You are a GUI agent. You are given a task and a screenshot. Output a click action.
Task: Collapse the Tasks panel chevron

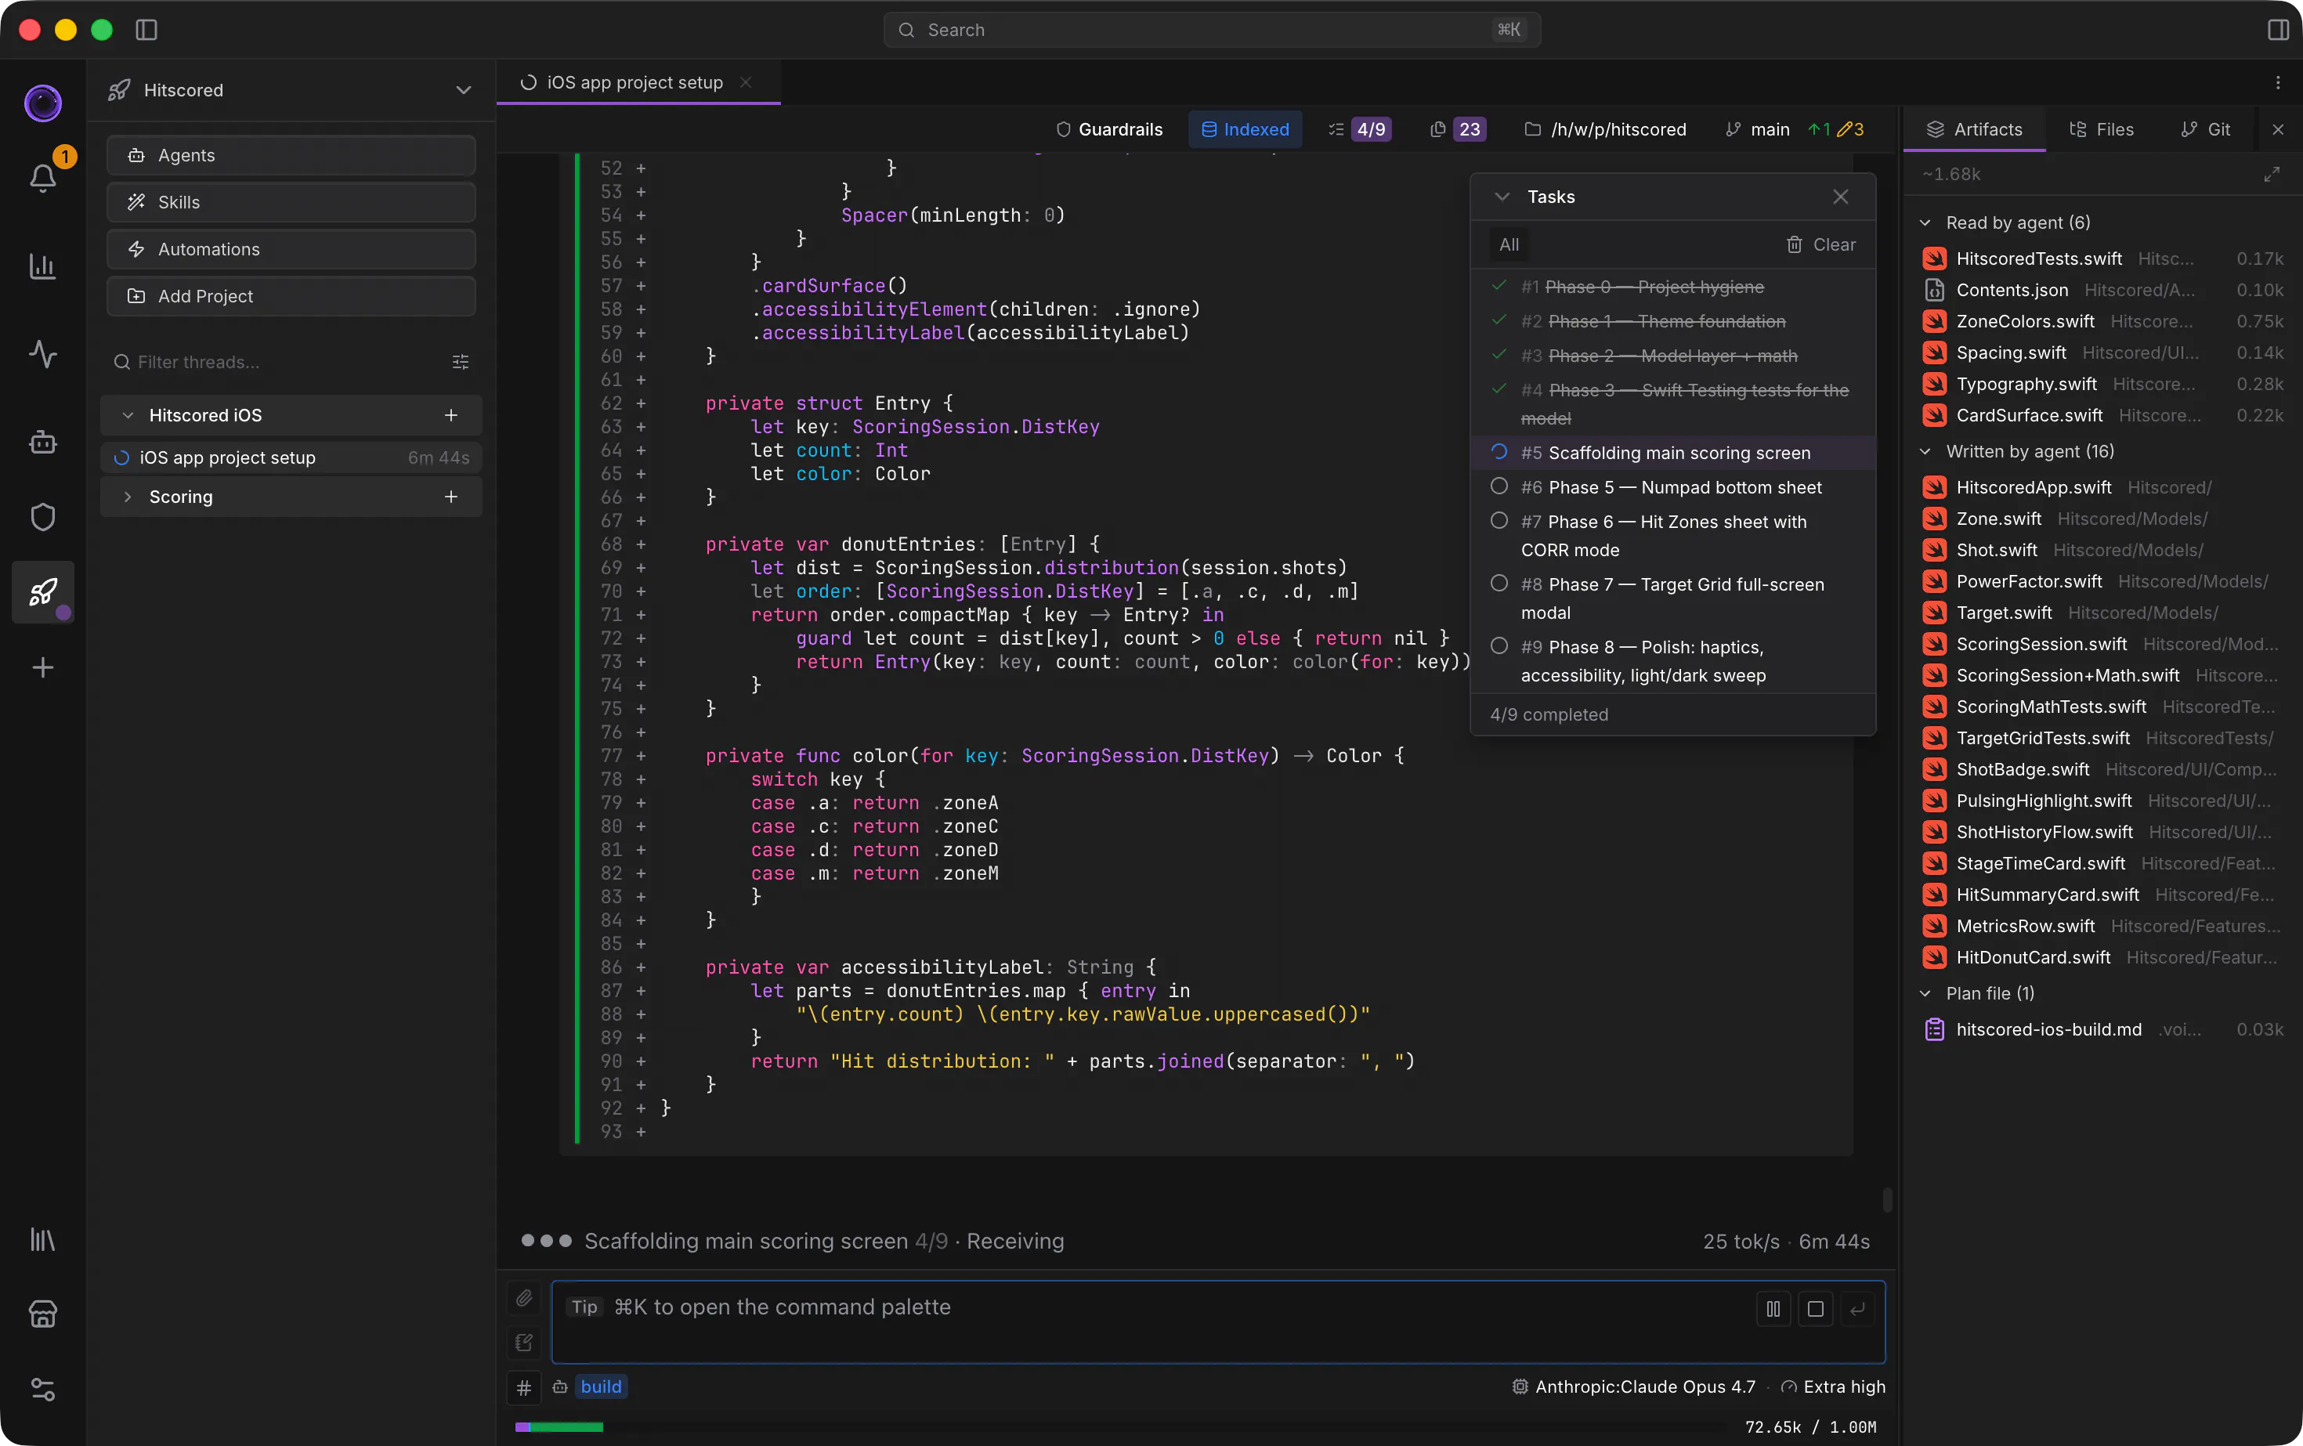tap(1502, 196)
